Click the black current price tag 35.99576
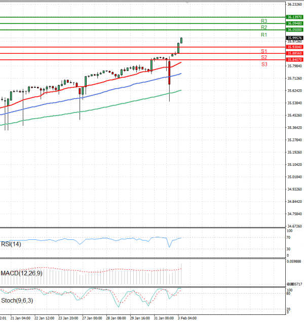 click(294, 38)
